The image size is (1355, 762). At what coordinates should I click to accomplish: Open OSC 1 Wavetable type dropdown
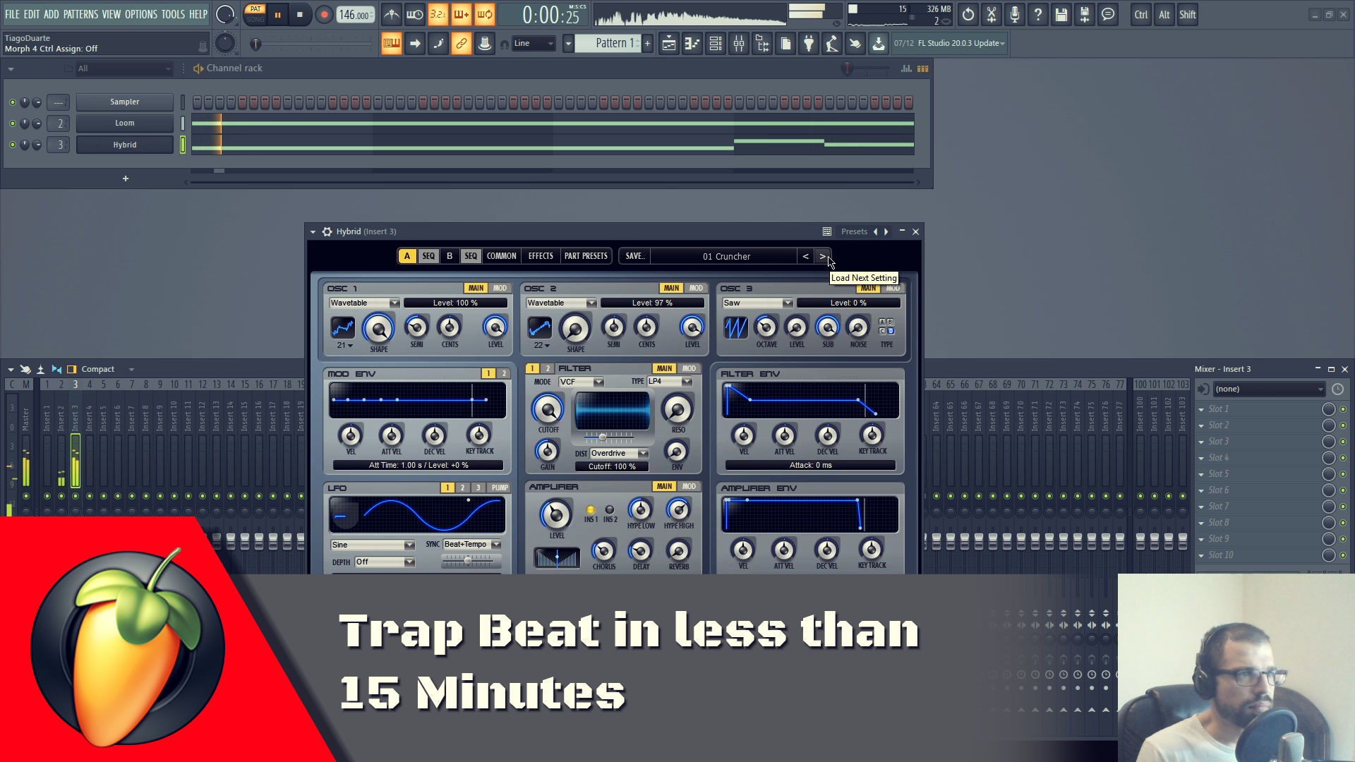364,303
